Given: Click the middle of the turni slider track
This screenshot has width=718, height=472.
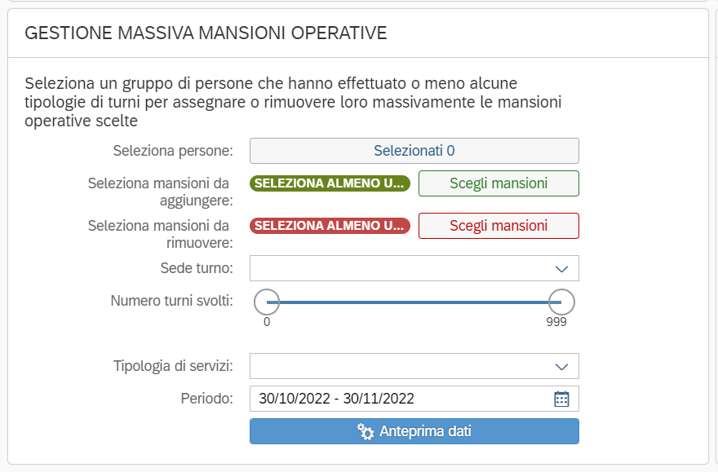Looking at the screenshot, I should 414,302.
